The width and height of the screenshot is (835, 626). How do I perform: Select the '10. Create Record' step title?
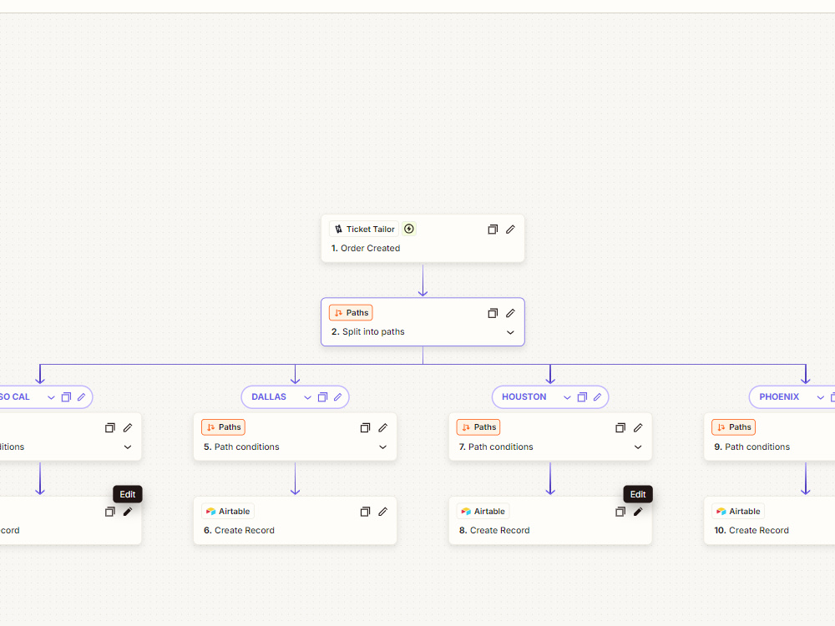tap(751, 530)
